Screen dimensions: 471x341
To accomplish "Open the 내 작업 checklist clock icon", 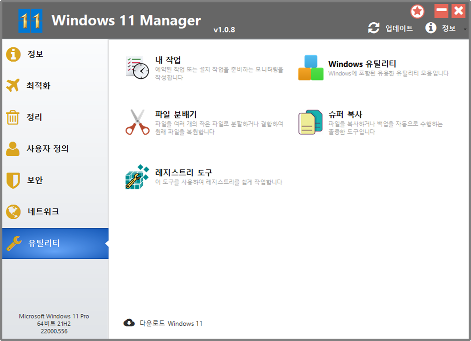I will click(x=137, y=68).
